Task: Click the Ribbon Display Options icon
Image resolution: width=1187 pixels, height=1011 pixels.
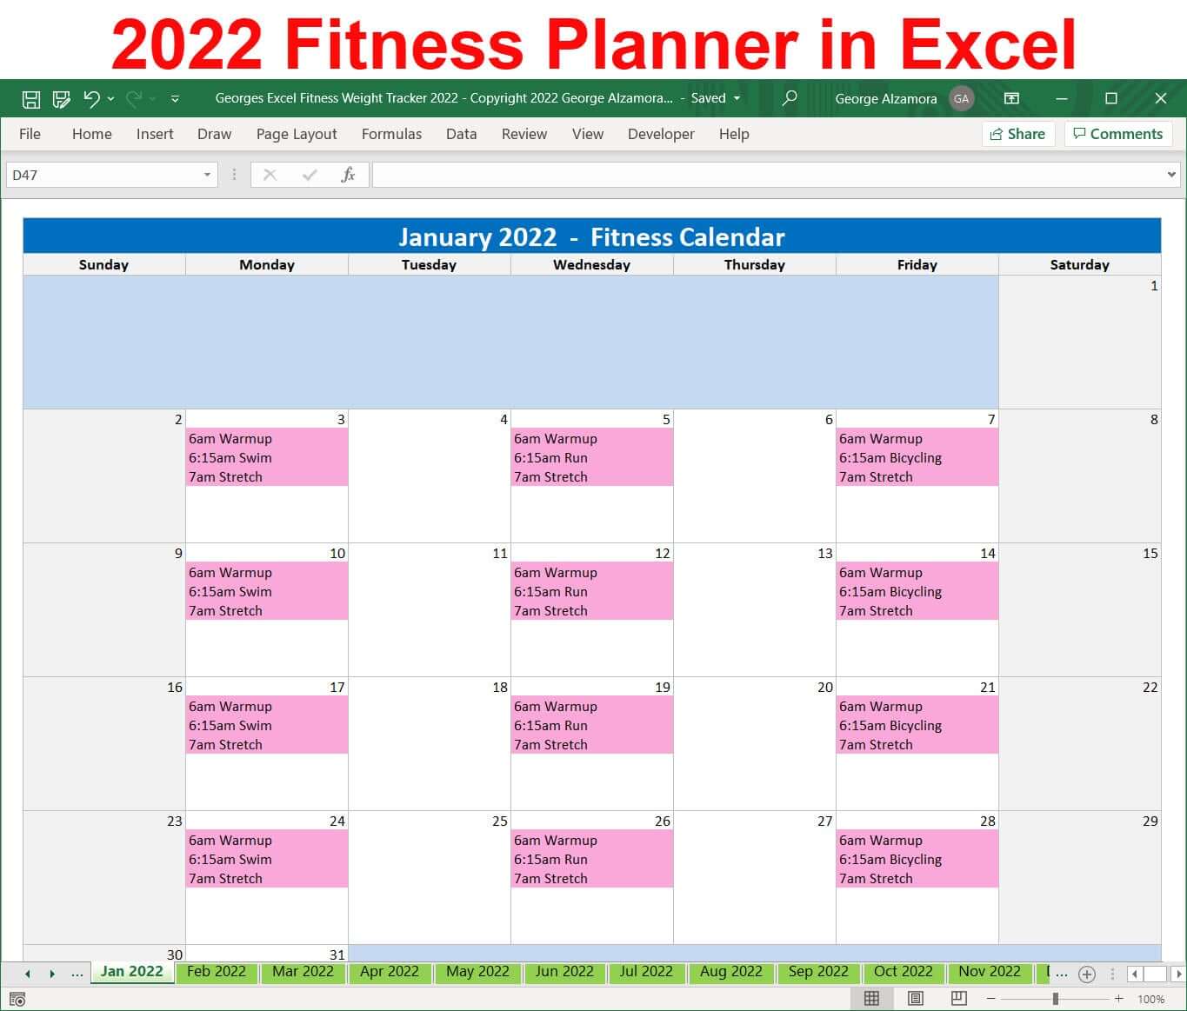Action: coord(1011,98)
